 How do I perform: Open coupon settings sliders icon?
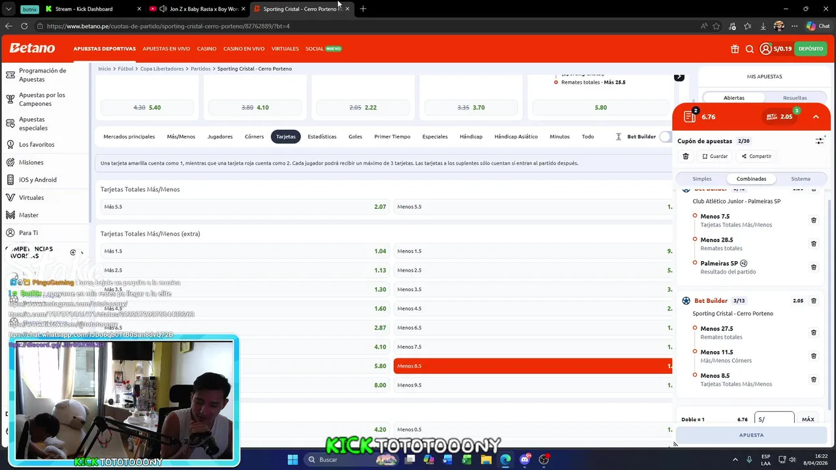click(820, 141)
